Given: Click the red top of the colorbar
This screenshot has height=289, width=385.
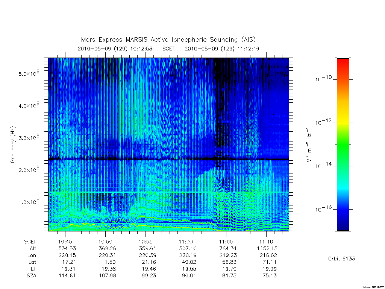Looking at the screenshot, I should (x=343, y=61).
